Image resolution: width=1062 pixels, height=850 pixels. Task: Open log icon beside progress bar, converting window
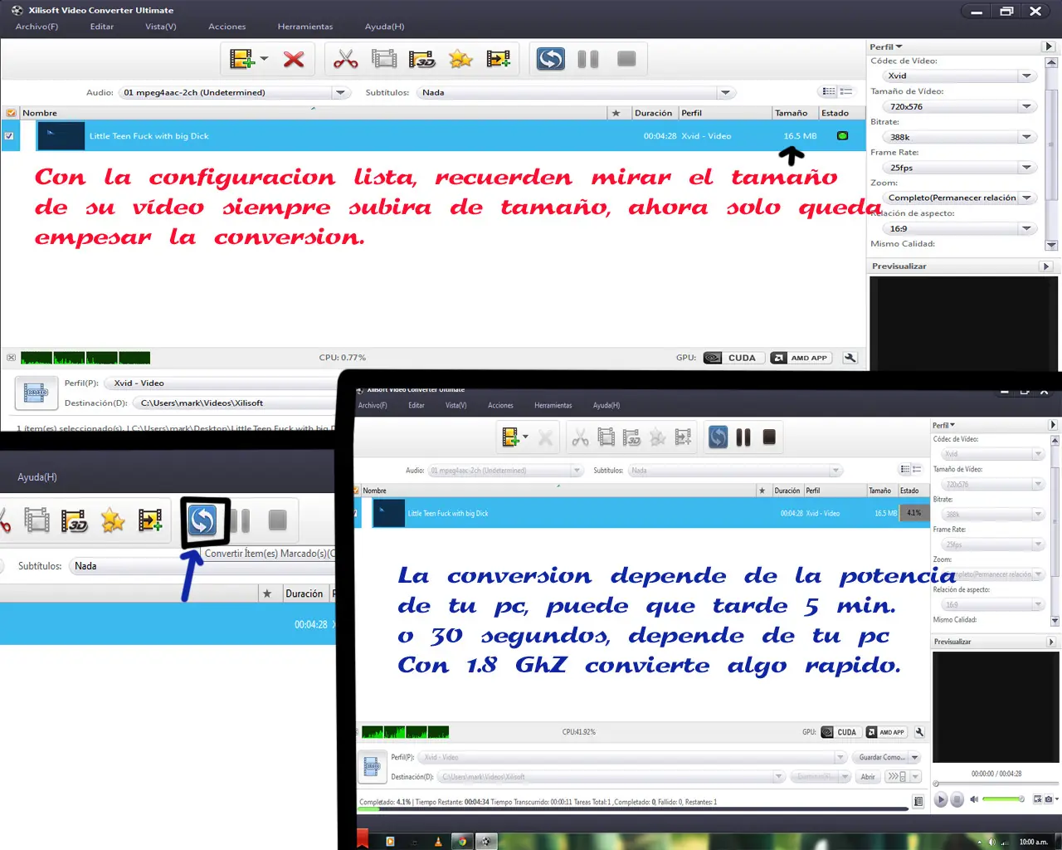point(918,802)
